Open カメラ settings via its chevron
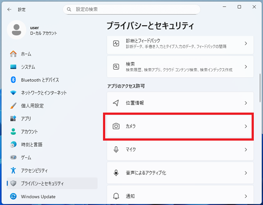 (x=246, y=126)
